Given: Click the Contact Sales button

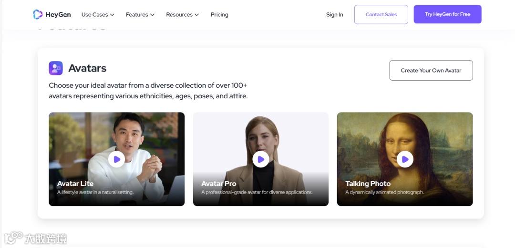Looking at the screenshot, I should click(x=381, y=14).
